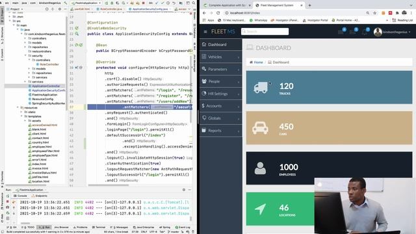The width and height of the screenshot is (416, 234).
Task: Stop the running application in toolbar
Action: pyautogui.click(x=144, y=3)
